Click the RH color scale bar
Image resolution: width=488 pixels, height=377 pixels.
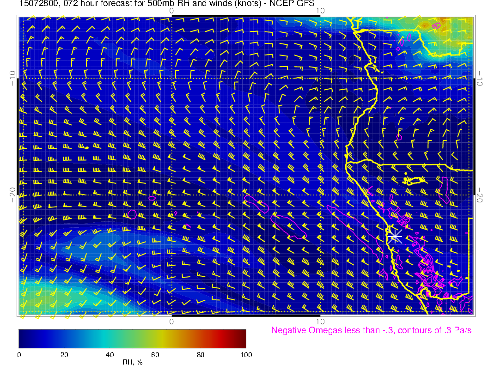tap(132, 339)
